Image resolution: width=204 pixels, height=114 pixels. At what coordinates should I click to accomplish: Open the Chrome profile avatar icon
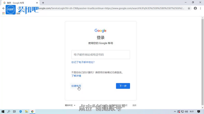click(195, 8)
